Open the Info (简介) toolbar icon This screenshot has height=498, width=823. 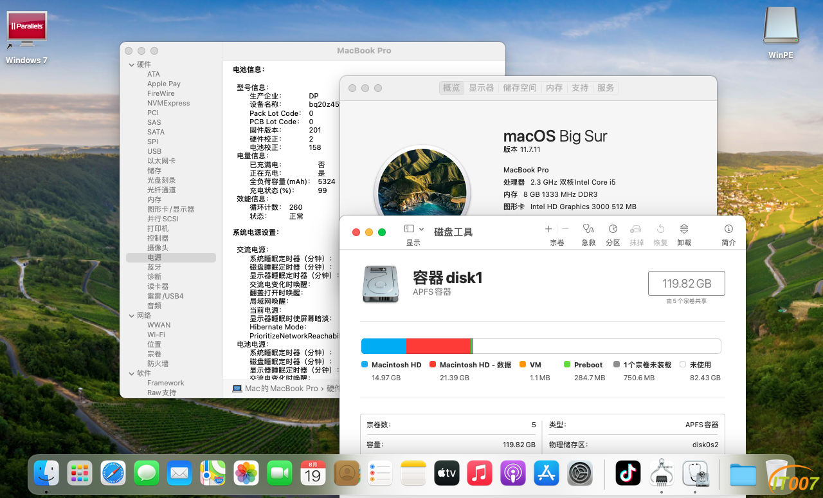pos(728,229)
